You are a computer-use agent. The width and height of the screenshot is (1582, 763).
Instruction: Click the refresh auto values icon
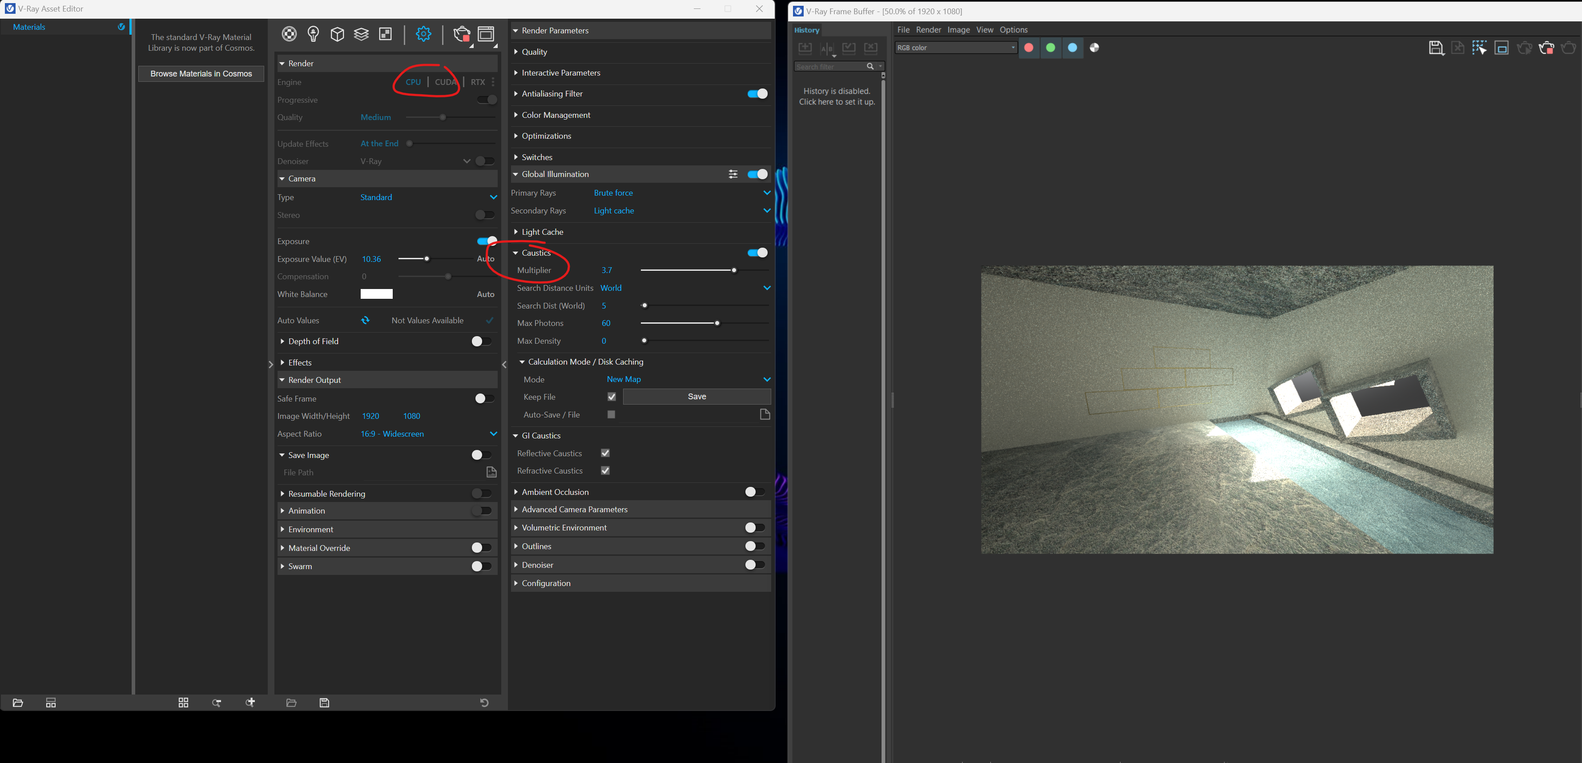[x=366, y=320]
